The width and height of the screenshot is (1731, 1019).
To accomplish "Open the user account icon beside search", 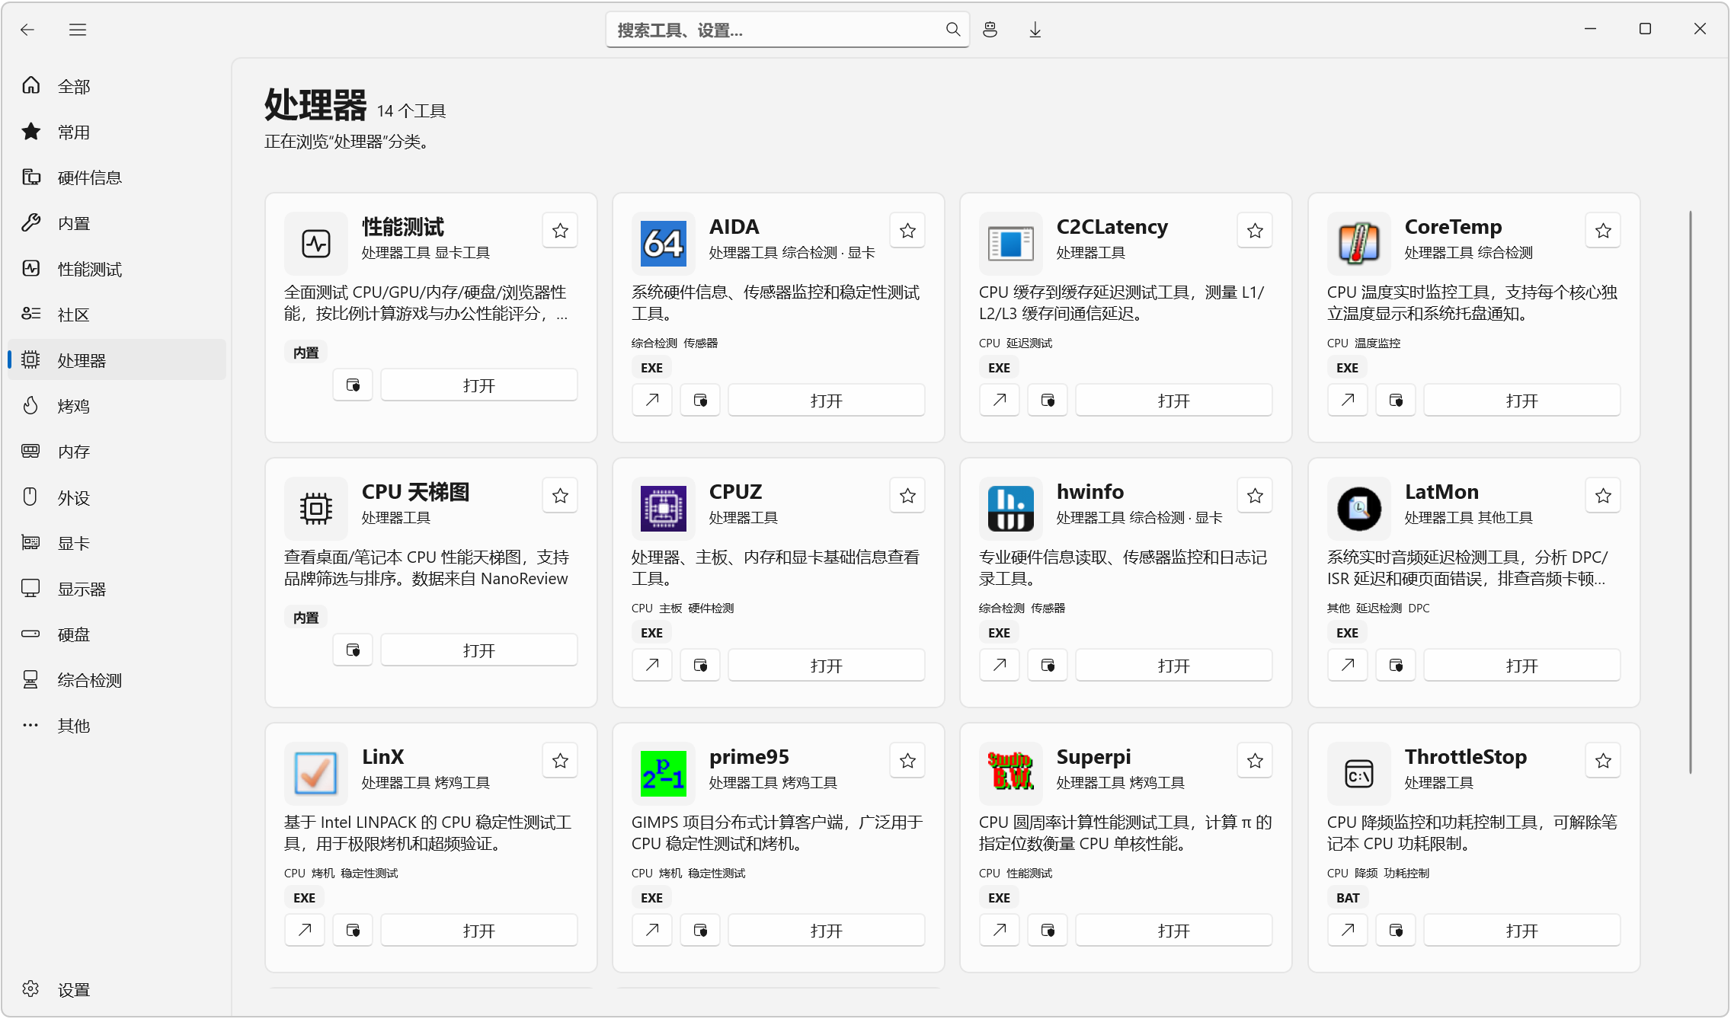I will tap(990, 30).
